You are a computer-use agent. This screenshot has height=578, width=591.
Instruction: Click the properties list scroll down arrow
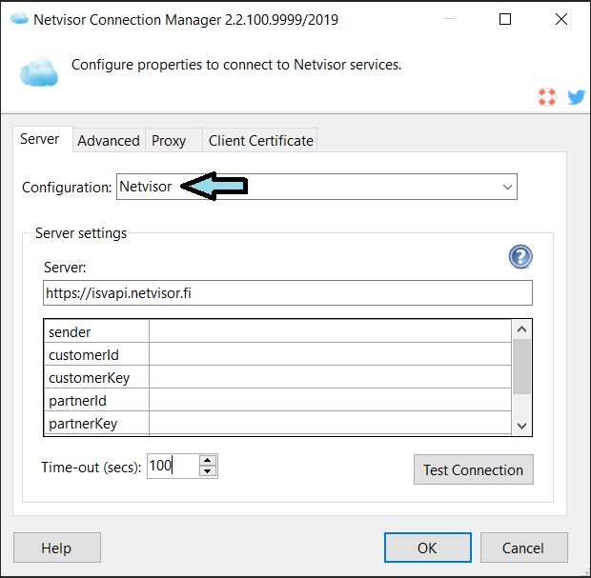coord(521,426)
